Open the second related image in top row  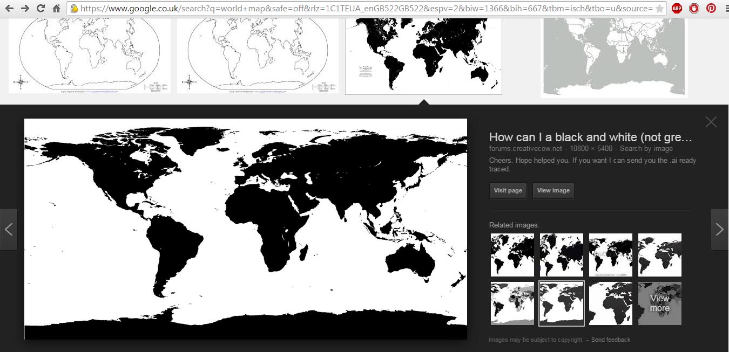tap(562, 255)
